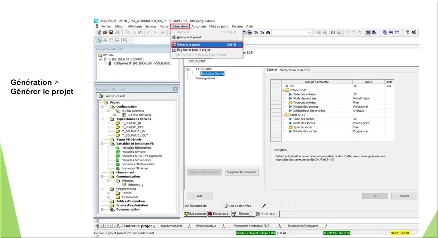This screenshot has height=238, width=438.
Task: Select the structural view tree icon
Action: pos(99,40)
